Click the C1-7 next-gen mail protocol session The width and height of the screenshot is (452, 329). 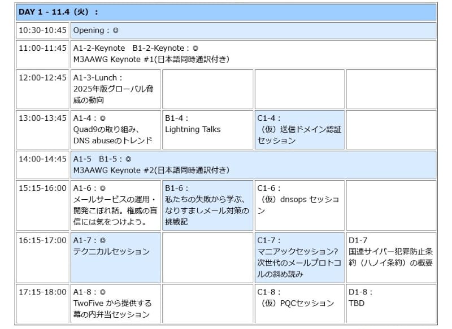point(298,254)
